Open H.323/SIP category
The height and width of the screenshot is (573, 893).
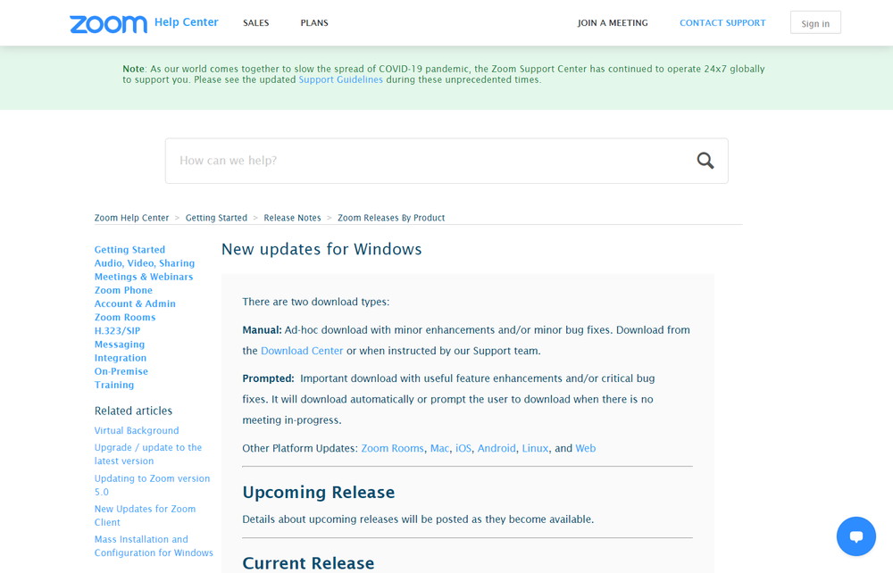point(117,330)
